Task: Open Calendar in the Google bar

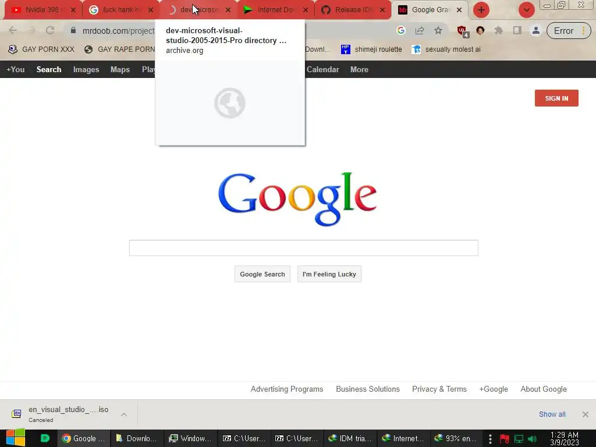Action: (322, 70)
